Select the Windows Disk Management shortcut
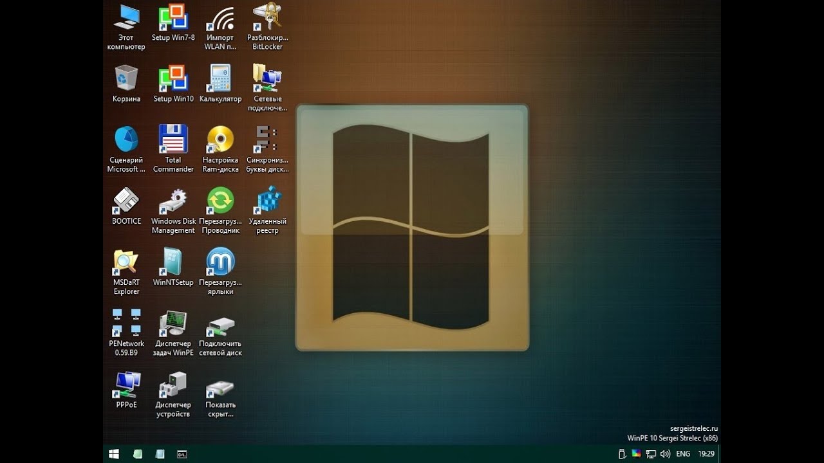The image size is (824, 463). pyautogui.click(x=173, y=210)
